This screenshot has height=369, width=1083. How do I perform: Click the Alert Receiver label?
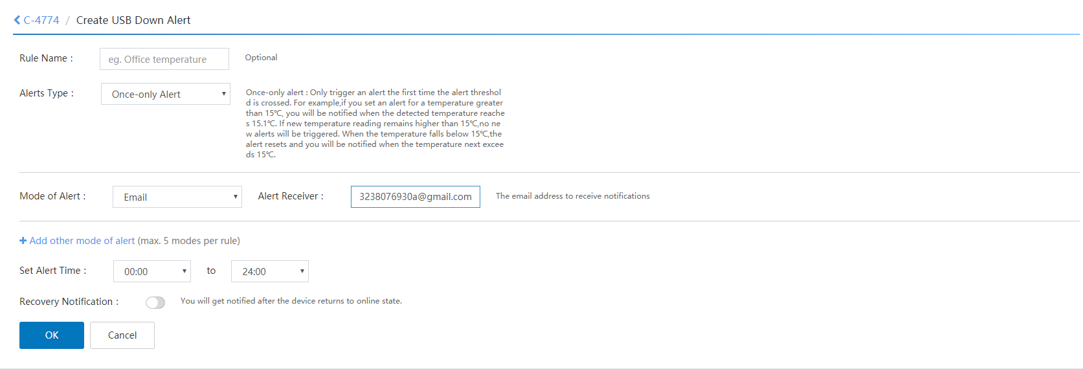(x=291, y=196)
